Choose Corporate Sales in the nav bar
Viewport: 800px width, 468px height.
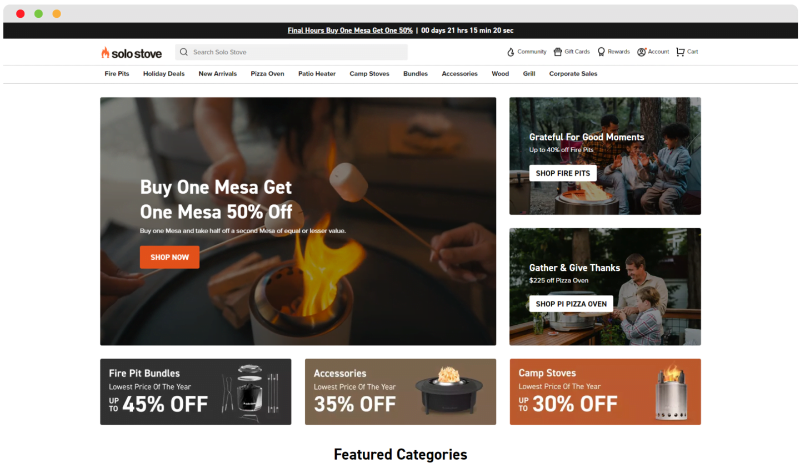click(573, 74)
